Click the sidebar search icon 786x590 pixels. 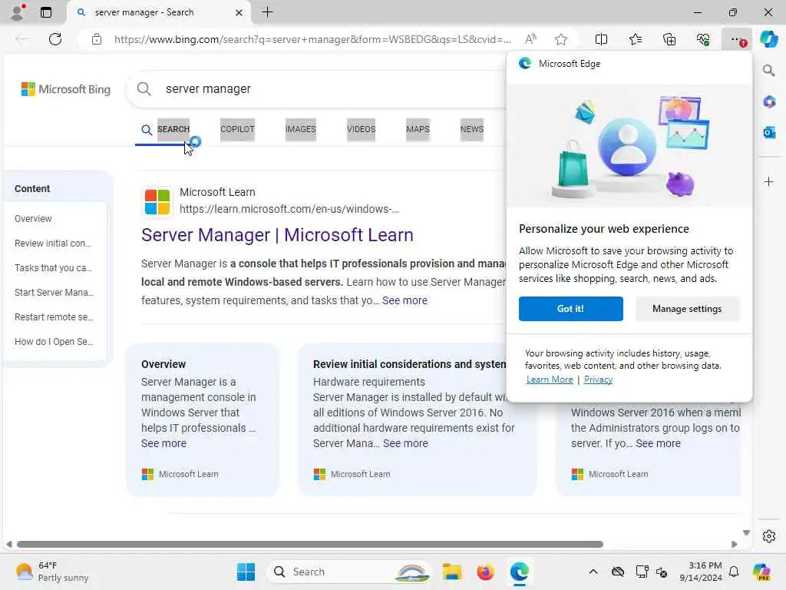click(x=769, y=71)
